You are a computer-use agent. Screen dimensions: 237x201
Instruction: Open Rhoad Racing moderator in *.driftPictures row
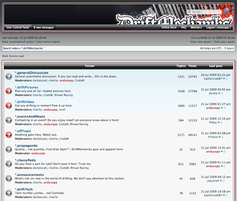pyautogui.click(x=63, y=95)
